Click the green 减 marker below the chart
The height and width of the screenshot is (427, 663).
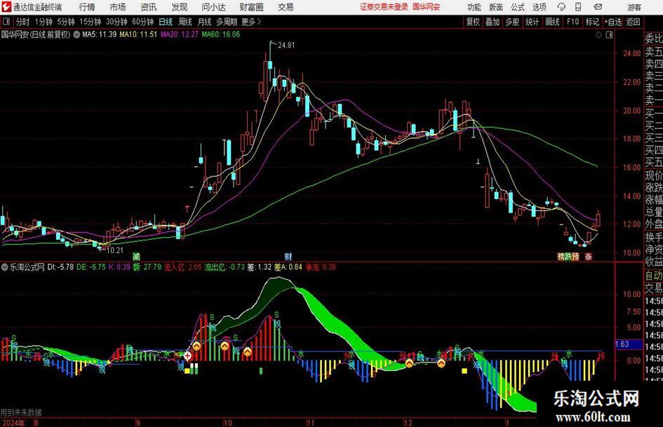[136, 256]
